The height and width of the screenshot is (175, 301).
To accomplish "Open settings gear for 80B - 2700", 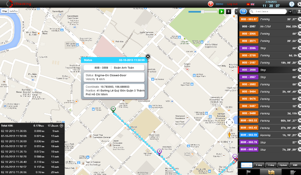I will [x=299, y=55].
